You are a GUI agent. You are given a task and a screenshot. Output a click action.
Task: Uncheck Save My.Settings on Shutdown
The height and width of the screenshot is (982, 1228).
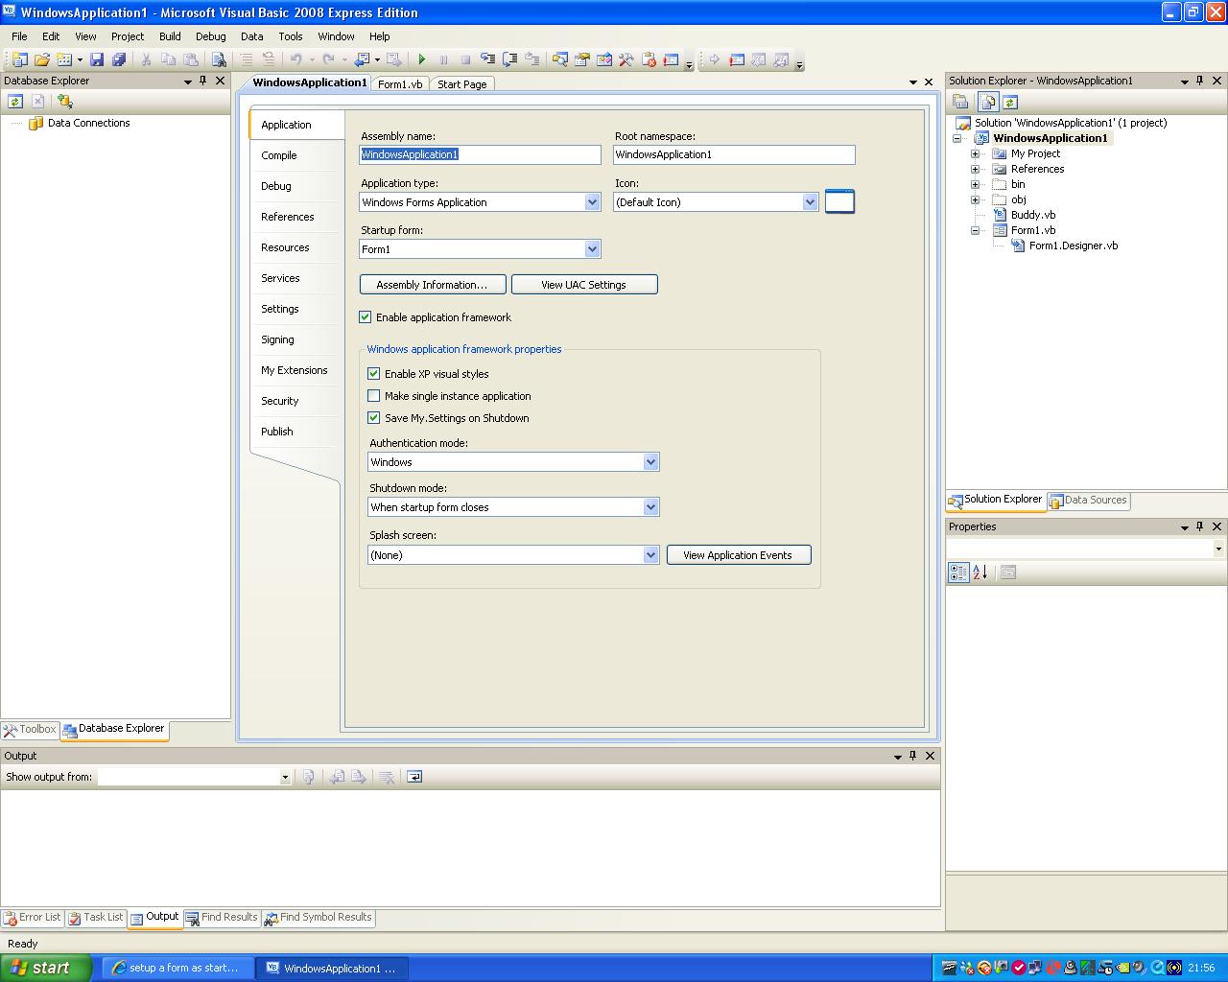point(374,418)
